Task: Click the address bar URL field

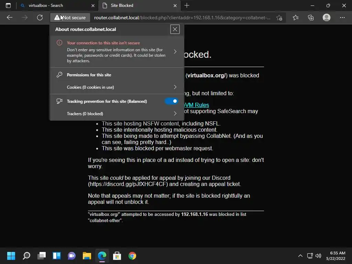Action: [182, 18]
